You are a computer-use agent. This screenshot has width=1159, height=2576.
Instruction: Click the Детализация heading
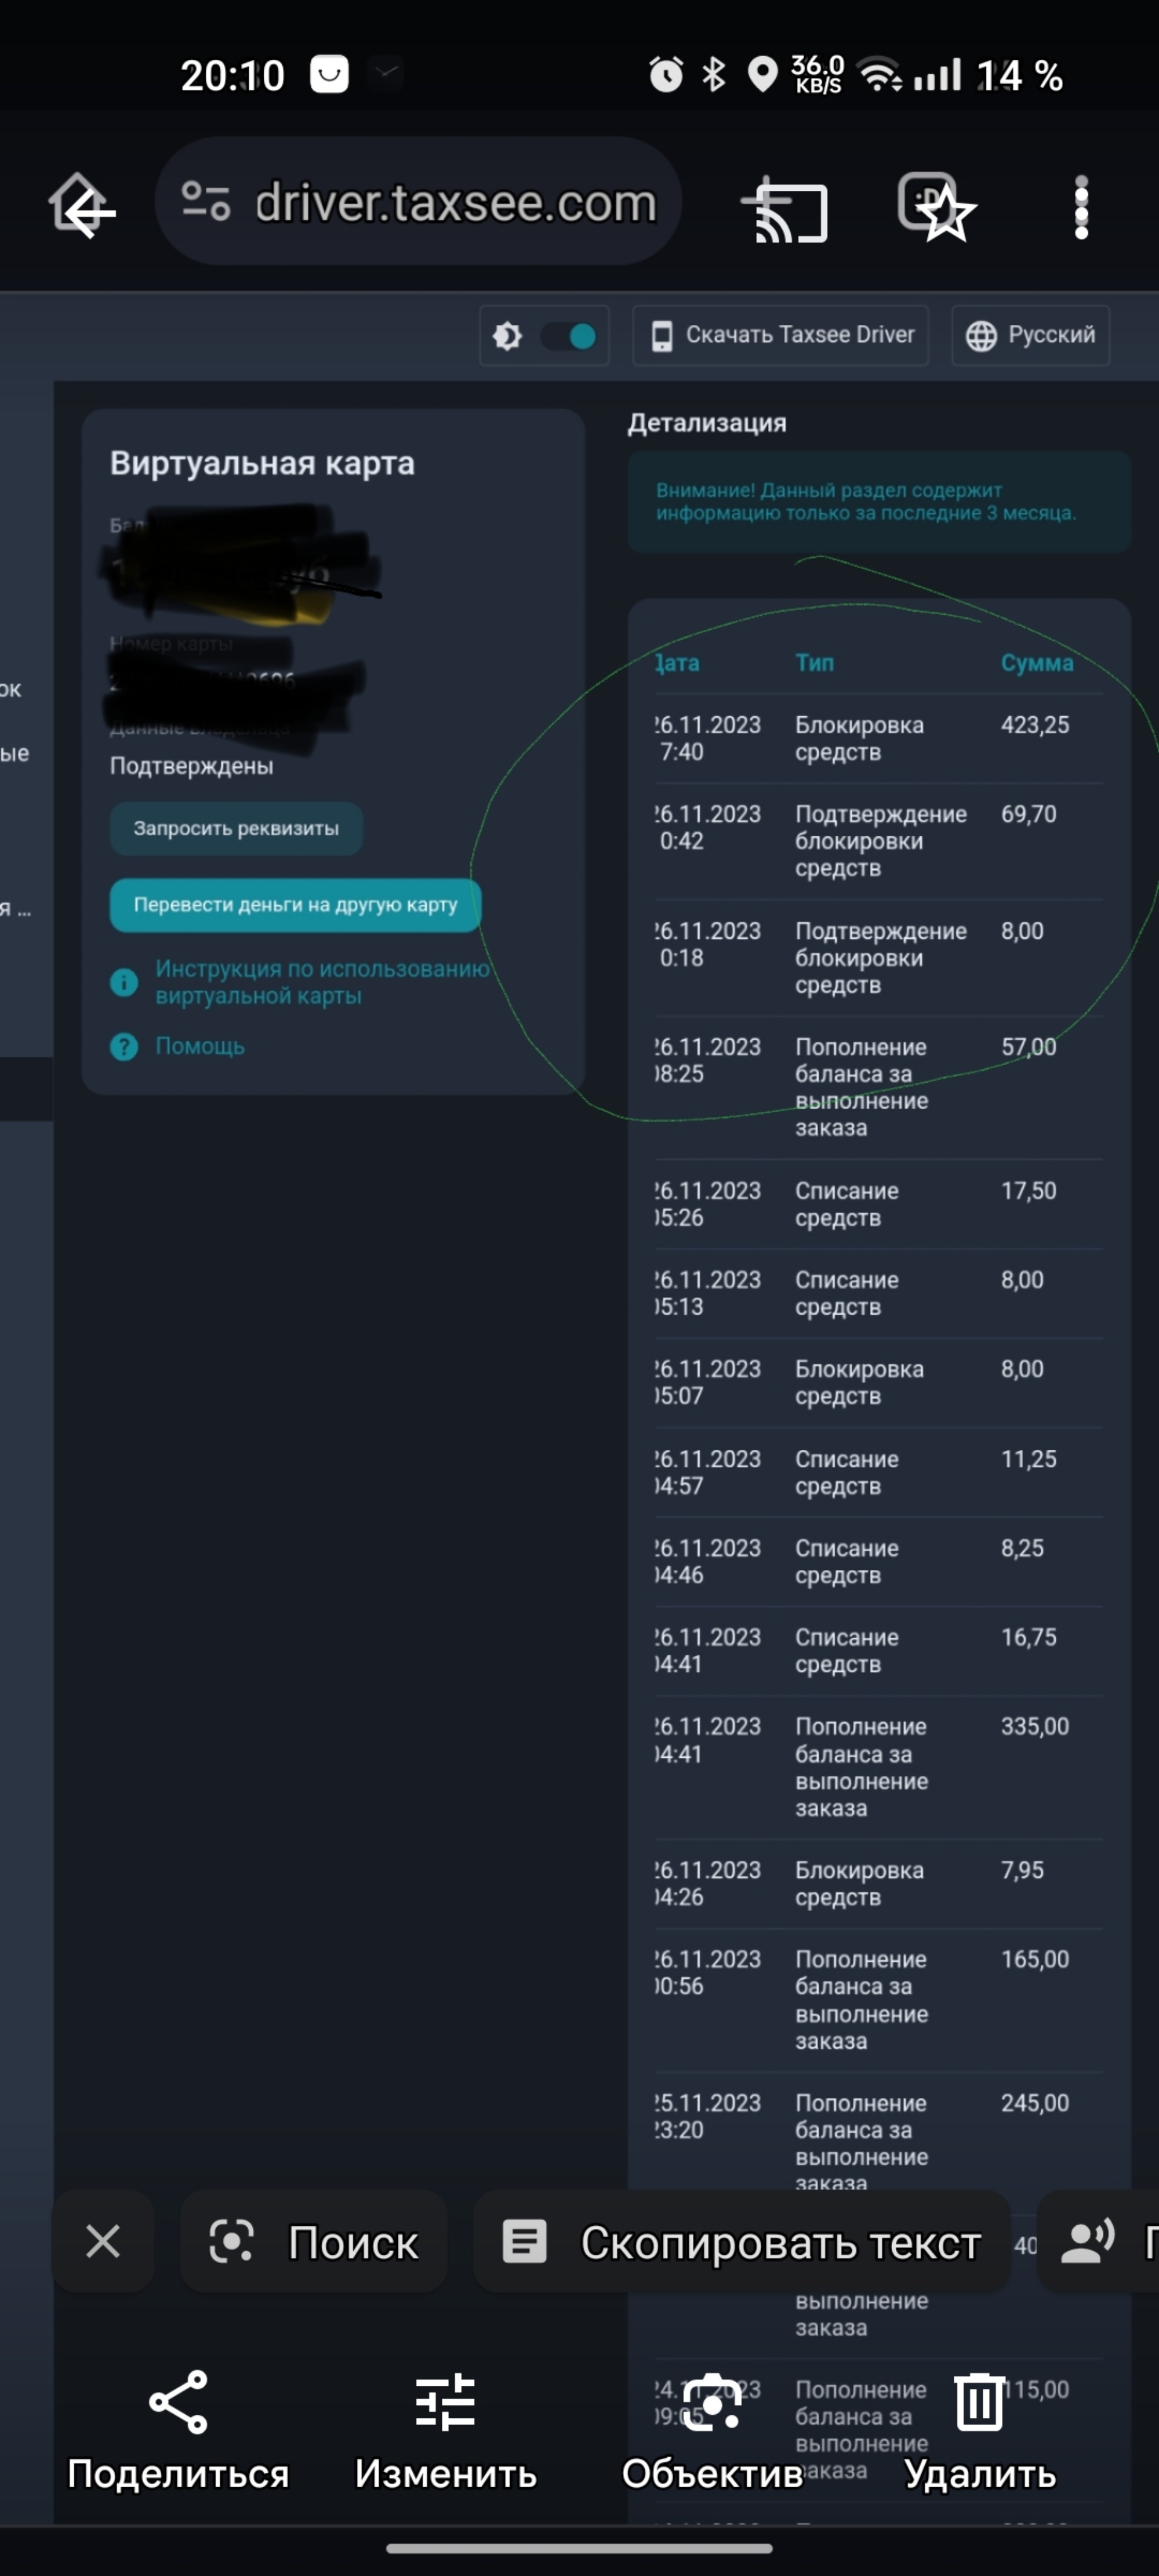pyautogui.click(x=707, y=423)
